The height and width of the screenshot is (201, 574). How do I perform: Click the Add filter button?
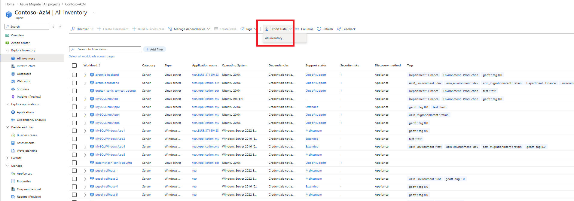(155, 49)
